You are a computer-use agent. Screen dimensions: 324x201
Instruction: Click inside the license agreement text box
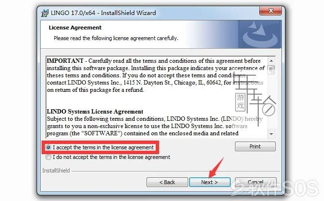157,97
